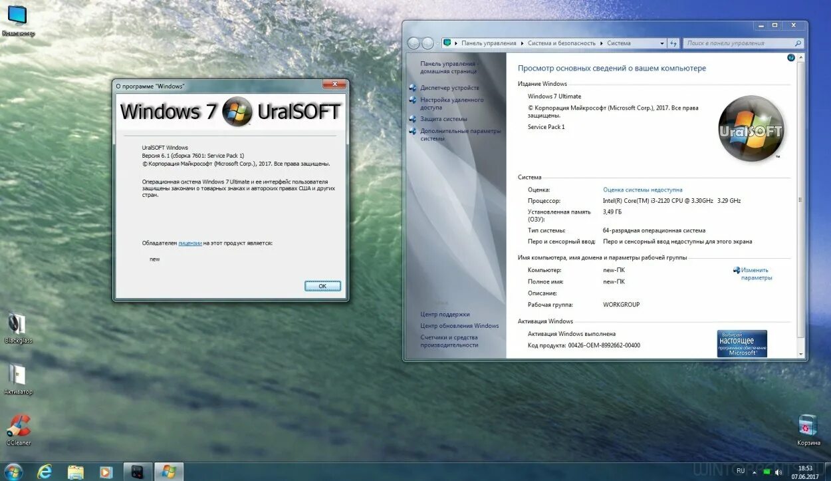831x481 pixels.
Task: Click Windows 7 Ultimate edition text
Action: (554, 96)
